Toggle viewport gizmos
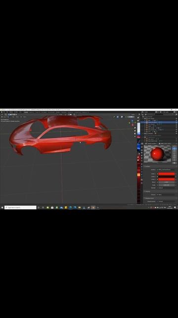The width and height of the screenshot is (178, 318). [118, 117]
